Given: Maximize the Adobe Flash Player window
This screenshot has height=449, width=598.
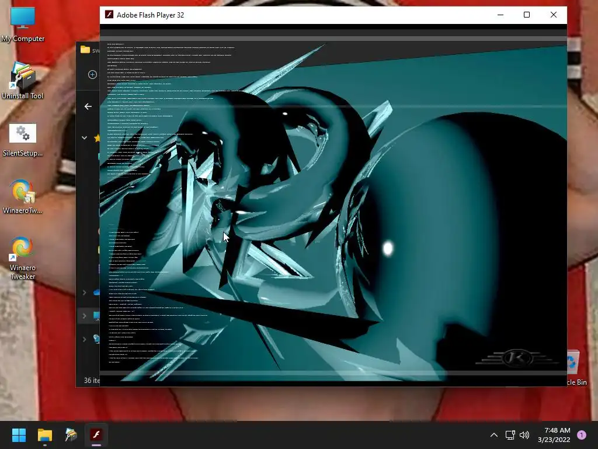Looking at the screenshot, I should [527, 15].
